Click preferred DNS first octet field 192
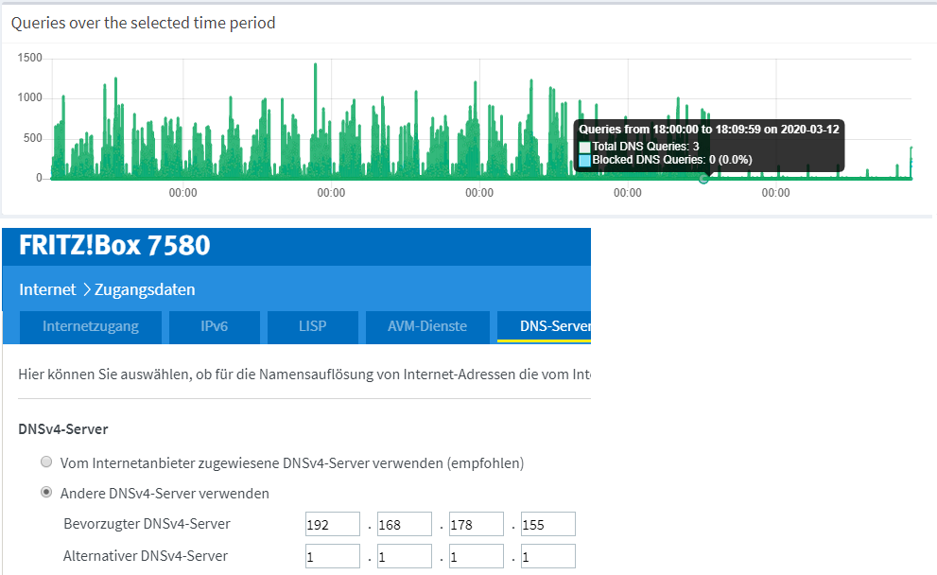The height and width of the screenshot is (575, 937). (332, 524)
